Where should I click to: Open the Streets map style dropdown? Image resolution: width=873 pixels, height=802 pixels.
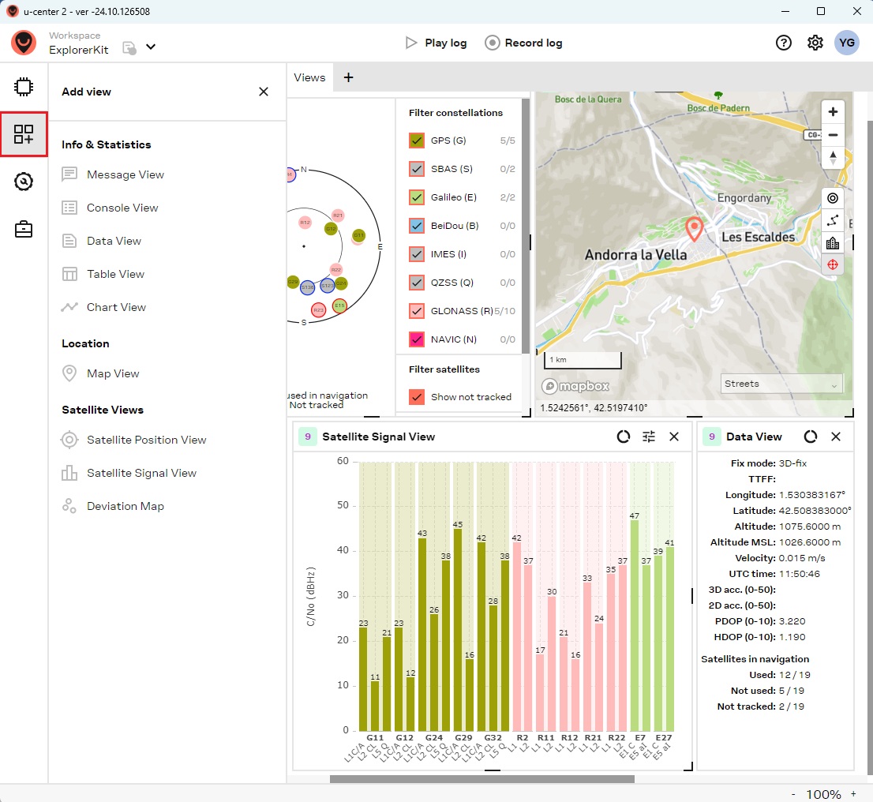(781, 384)
